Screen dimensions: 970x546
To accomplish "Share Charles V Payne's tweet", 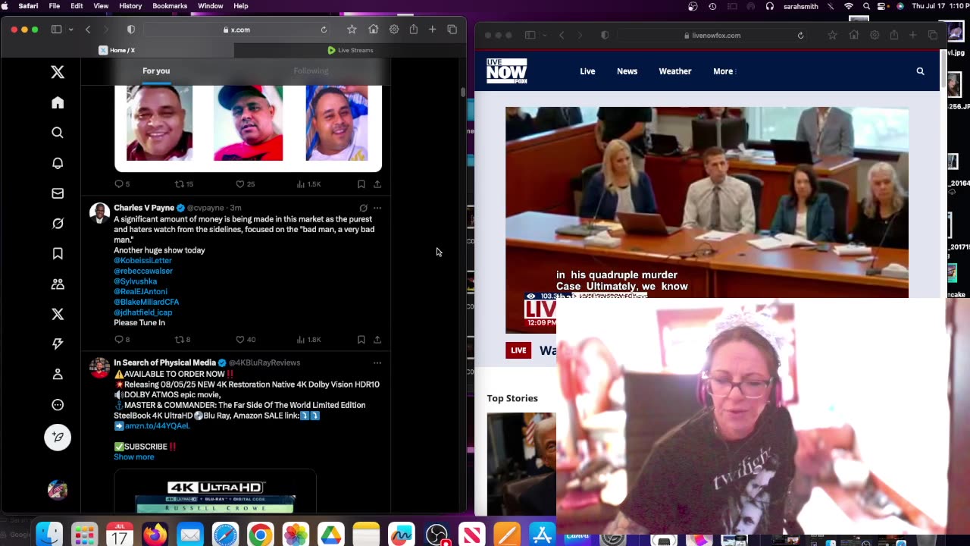I will [x=377, y=340].
